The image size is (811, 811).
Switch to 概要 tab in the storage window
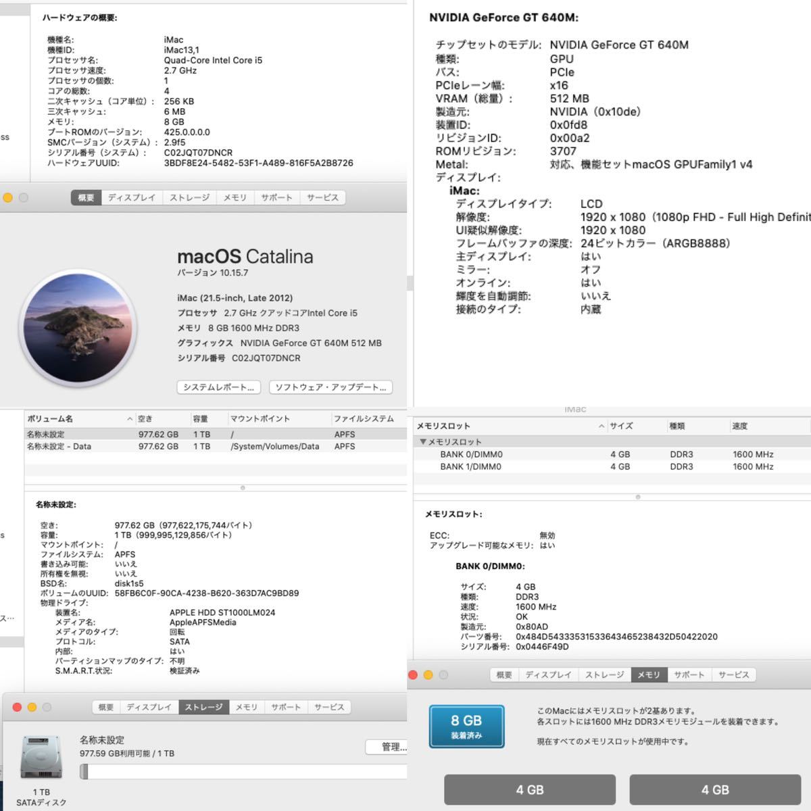click(106, 707)
